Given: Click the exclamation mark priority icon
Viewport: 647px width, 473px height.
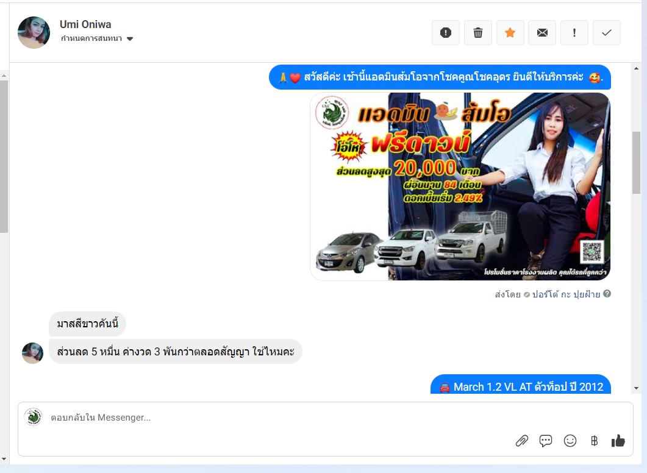Looking at the screenshot, I should [x=574, y=32].
